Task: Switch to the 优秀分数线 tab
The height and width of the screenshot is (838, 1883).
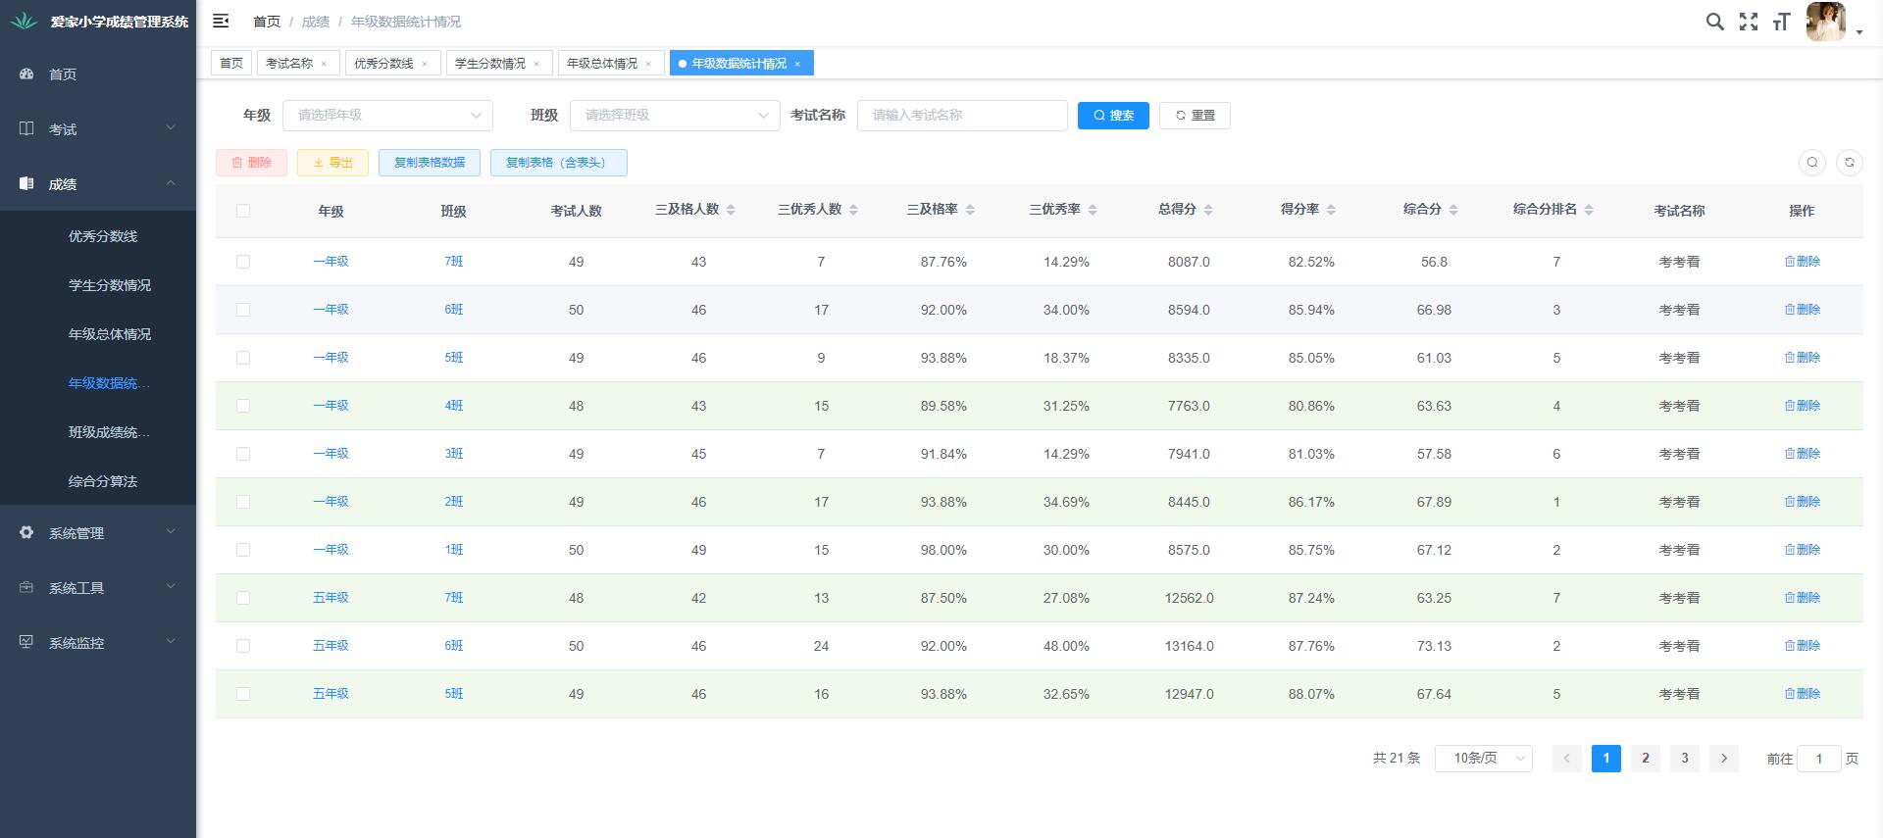Action: [x=383, y=64]
